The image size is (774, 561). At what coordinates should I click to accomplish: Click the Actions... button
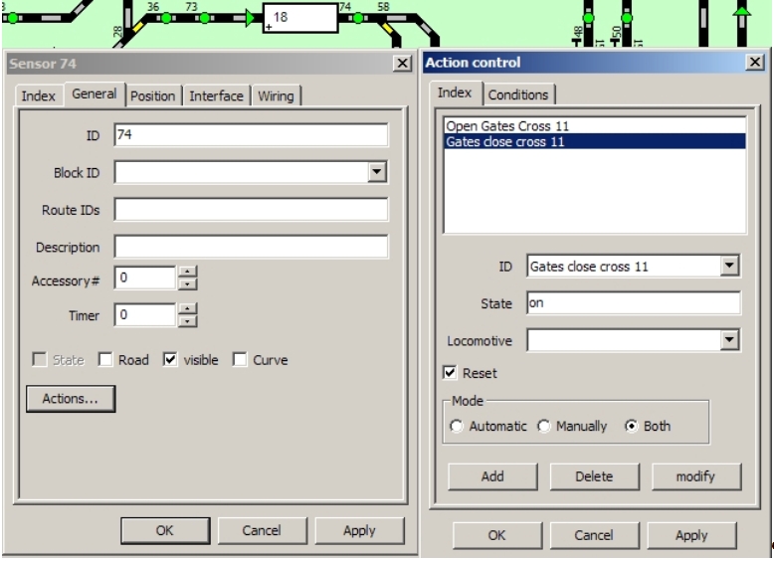click(x=71, y=399)
